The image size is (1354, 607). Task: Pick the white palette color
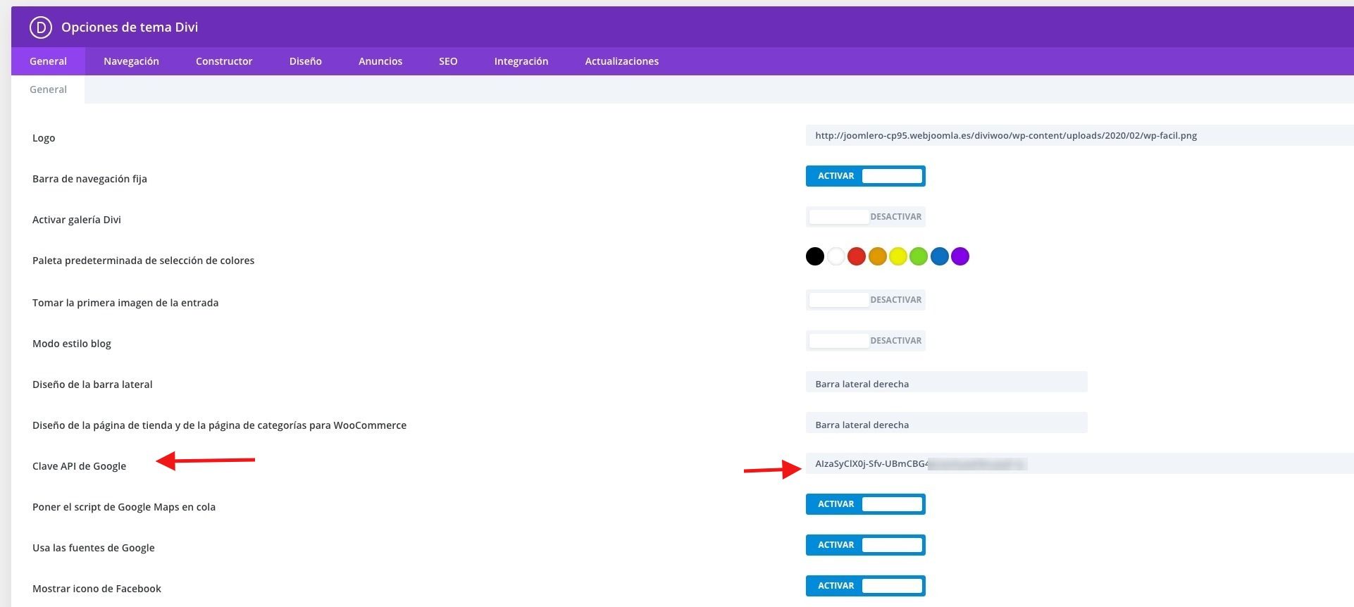(836, 256)
